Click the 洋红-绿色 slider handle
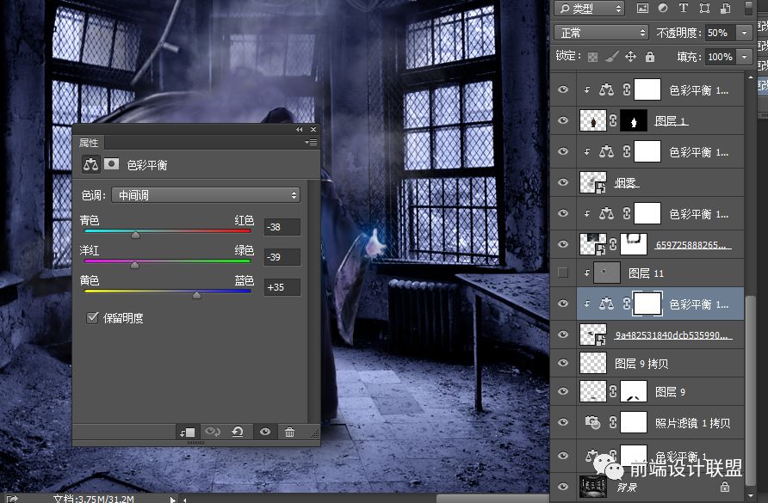Image resolution: width=768 pixels, height=503 pixels. click(x=134, y=265)
